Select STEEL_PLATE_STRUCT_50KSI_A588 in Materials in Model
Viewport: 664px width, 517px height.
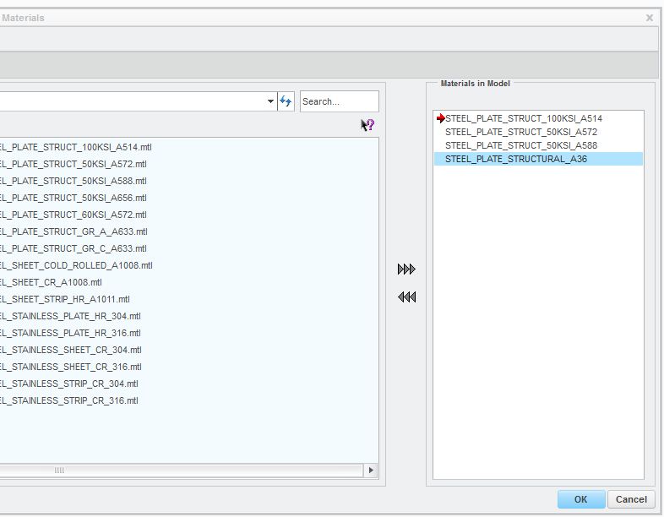521,145
